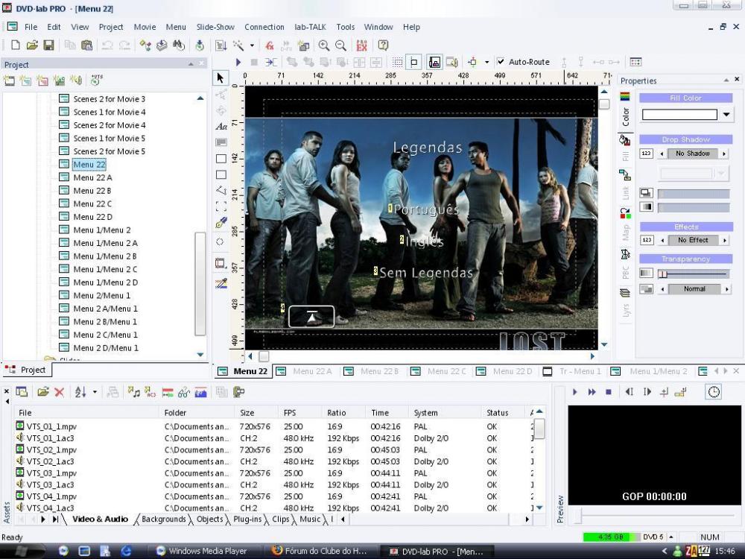Switch to the Backgrounds assets tab
This screenshot has width=745, height=559.
[163, 519]
